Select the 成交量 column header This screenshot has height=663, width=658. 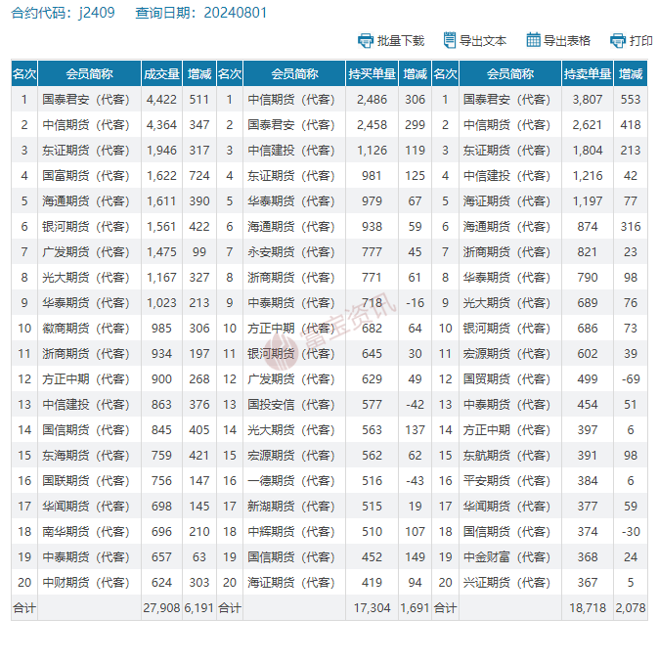(x=161, y=74)
